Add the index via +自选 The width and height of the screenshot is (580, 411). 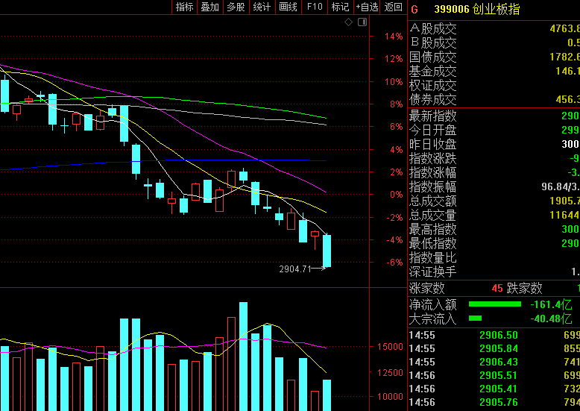(x=367, y=7)
